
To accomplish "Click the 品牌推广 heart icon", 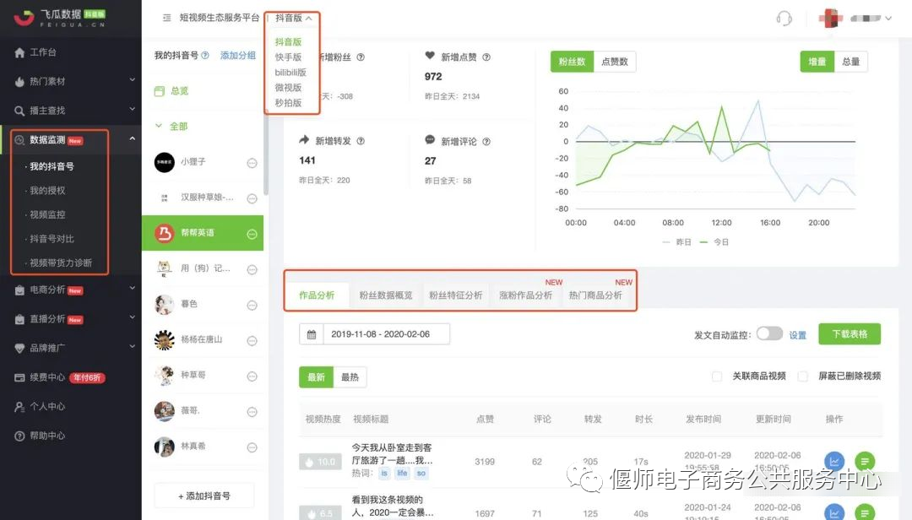I will point(19,348).
